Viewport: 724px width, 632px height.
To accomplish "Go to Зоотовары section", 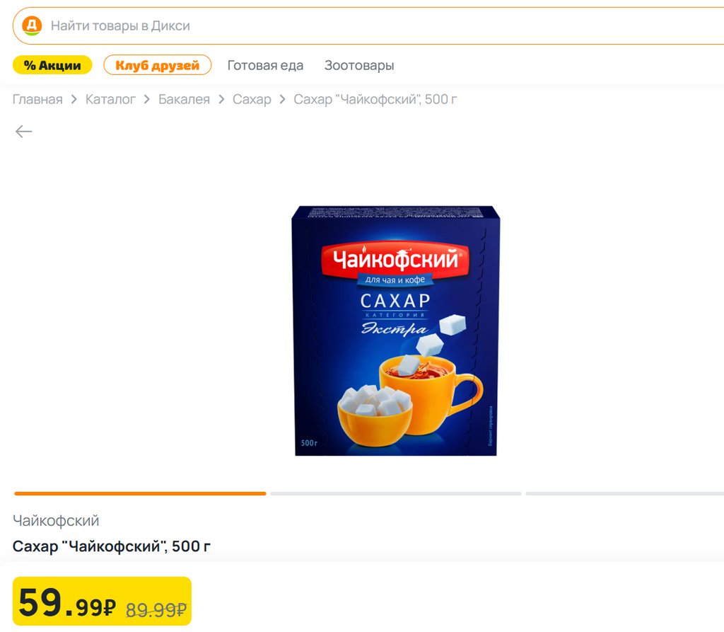I will click(359, 65).
